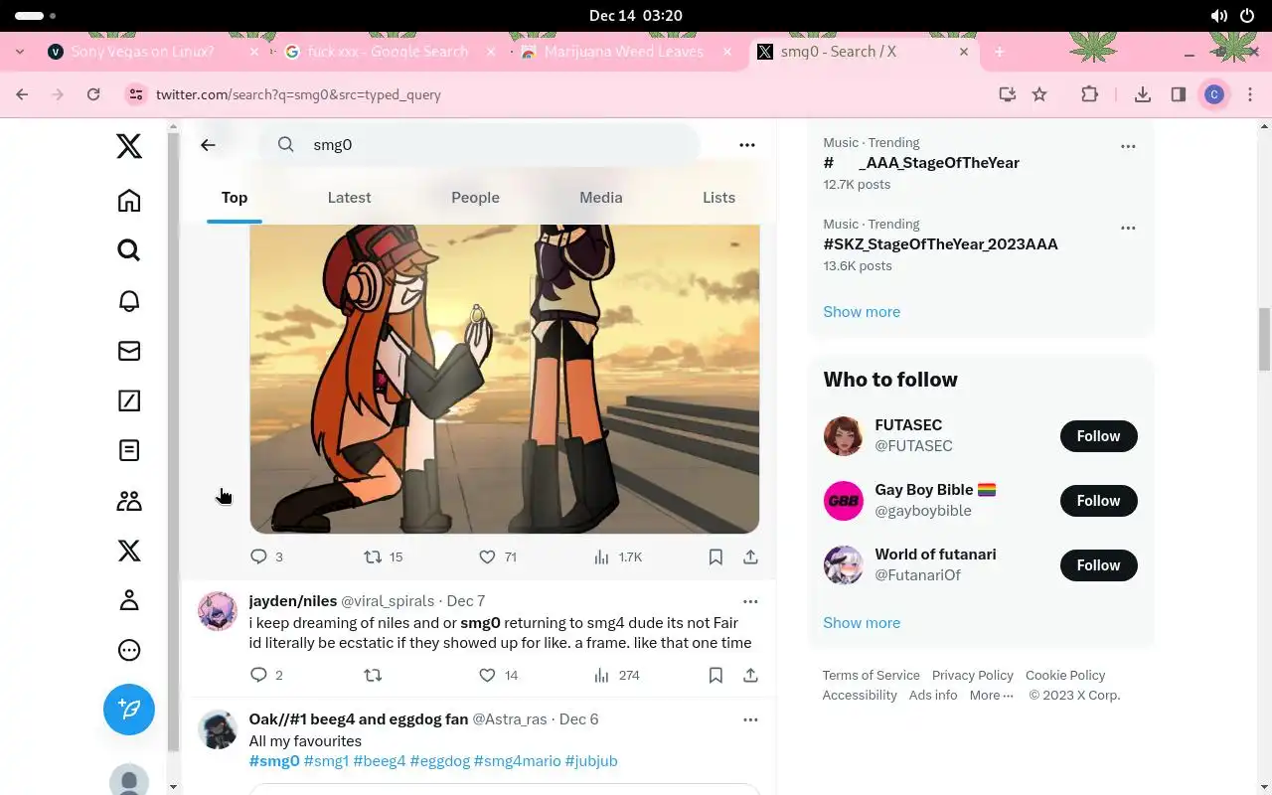Switch to the Latest tab
The width and height of the screenshot is (1272, 795).
tap(349, 198)
